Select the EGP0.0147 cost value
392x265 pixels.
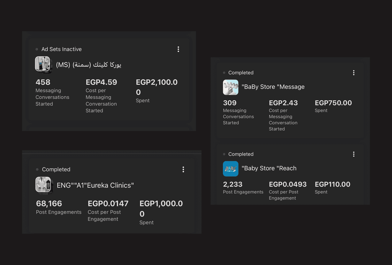pos(108,203)
